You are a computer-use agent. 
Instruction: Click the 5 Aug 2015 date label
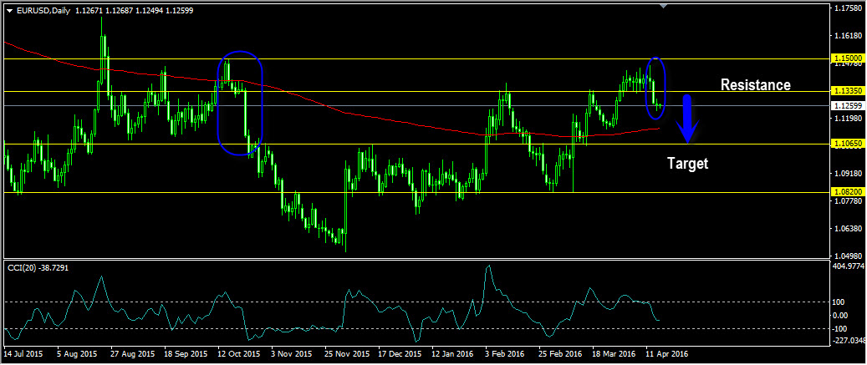click(76, 352)
